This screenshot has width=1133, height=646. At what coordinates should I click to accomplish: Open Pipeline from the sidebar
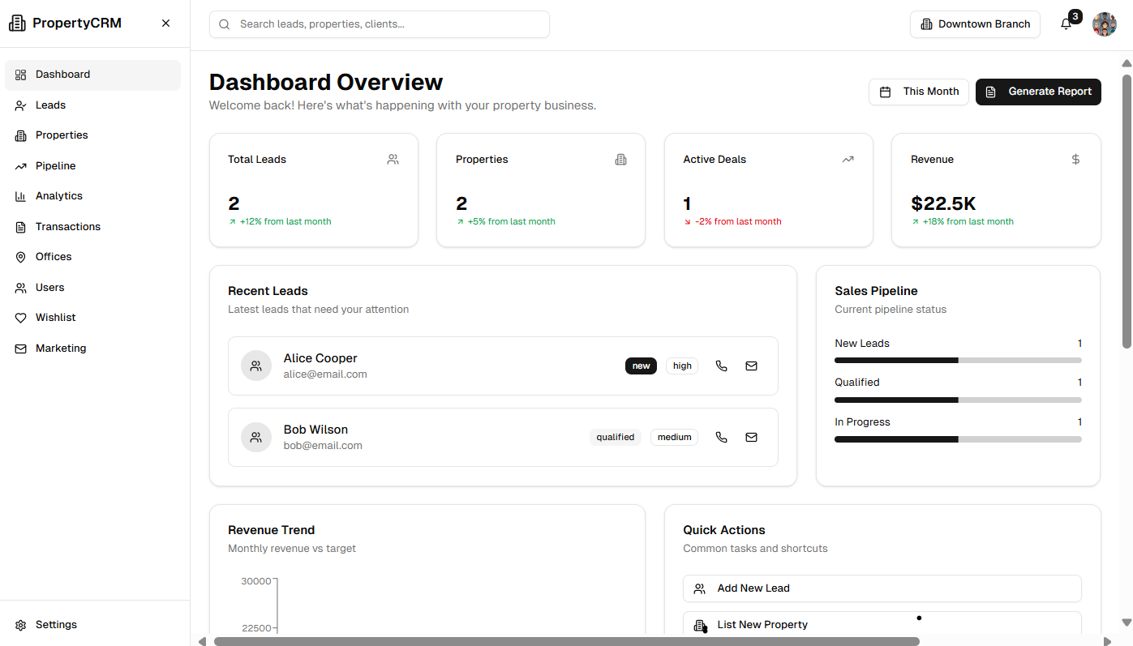55,166
